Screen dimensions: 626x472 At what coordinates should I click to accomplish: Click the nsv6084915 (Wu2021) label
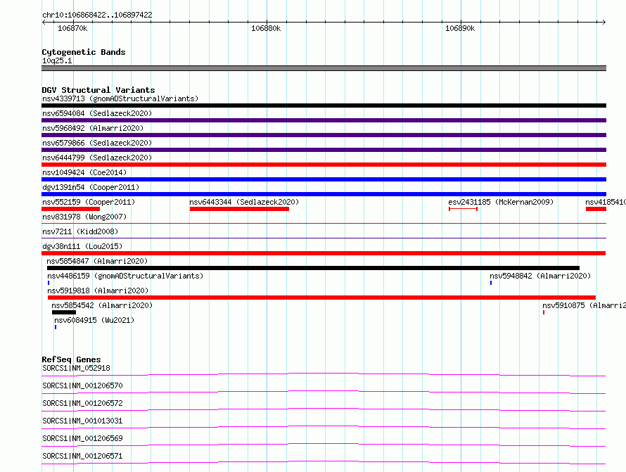pos(94,320)
